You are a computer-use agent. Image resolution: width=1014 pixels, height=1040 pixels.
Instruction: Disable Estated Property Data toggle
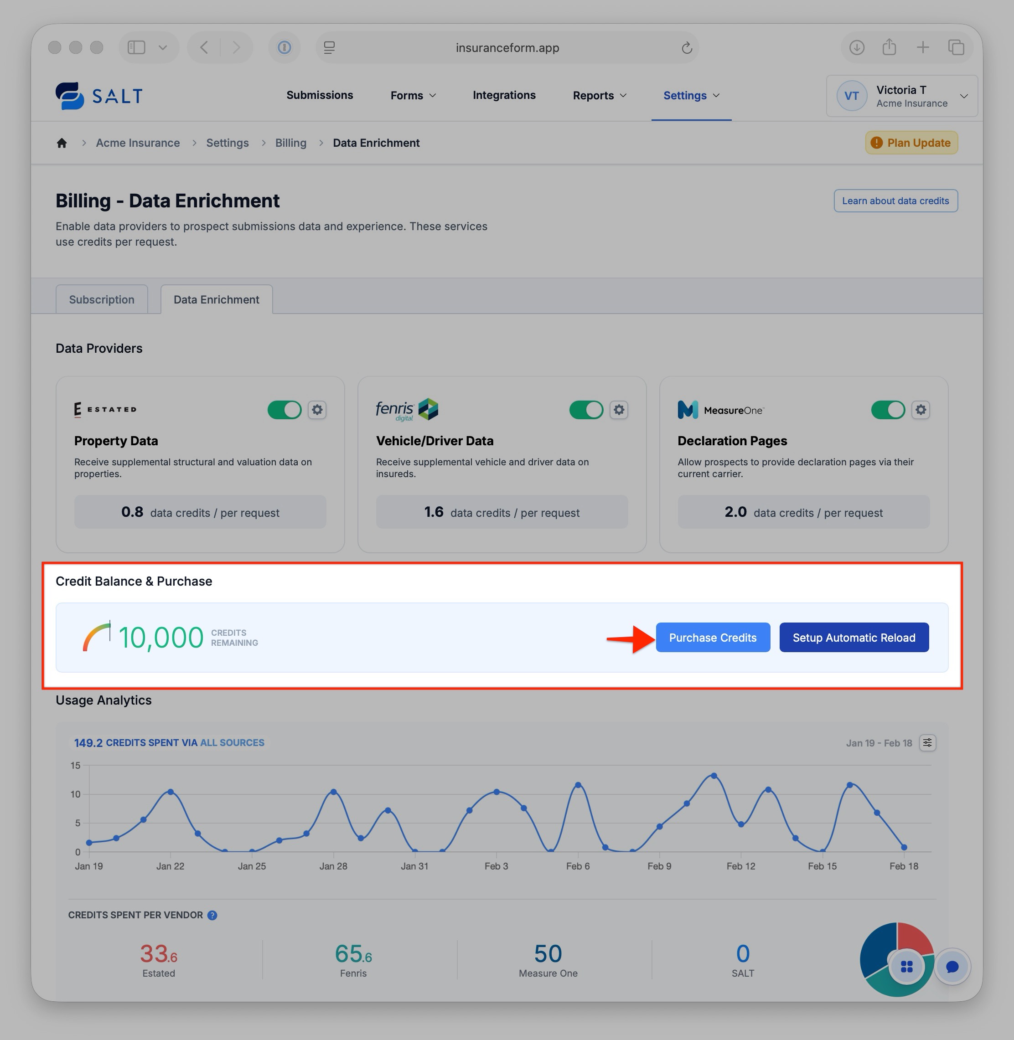[x=285, y=410]
